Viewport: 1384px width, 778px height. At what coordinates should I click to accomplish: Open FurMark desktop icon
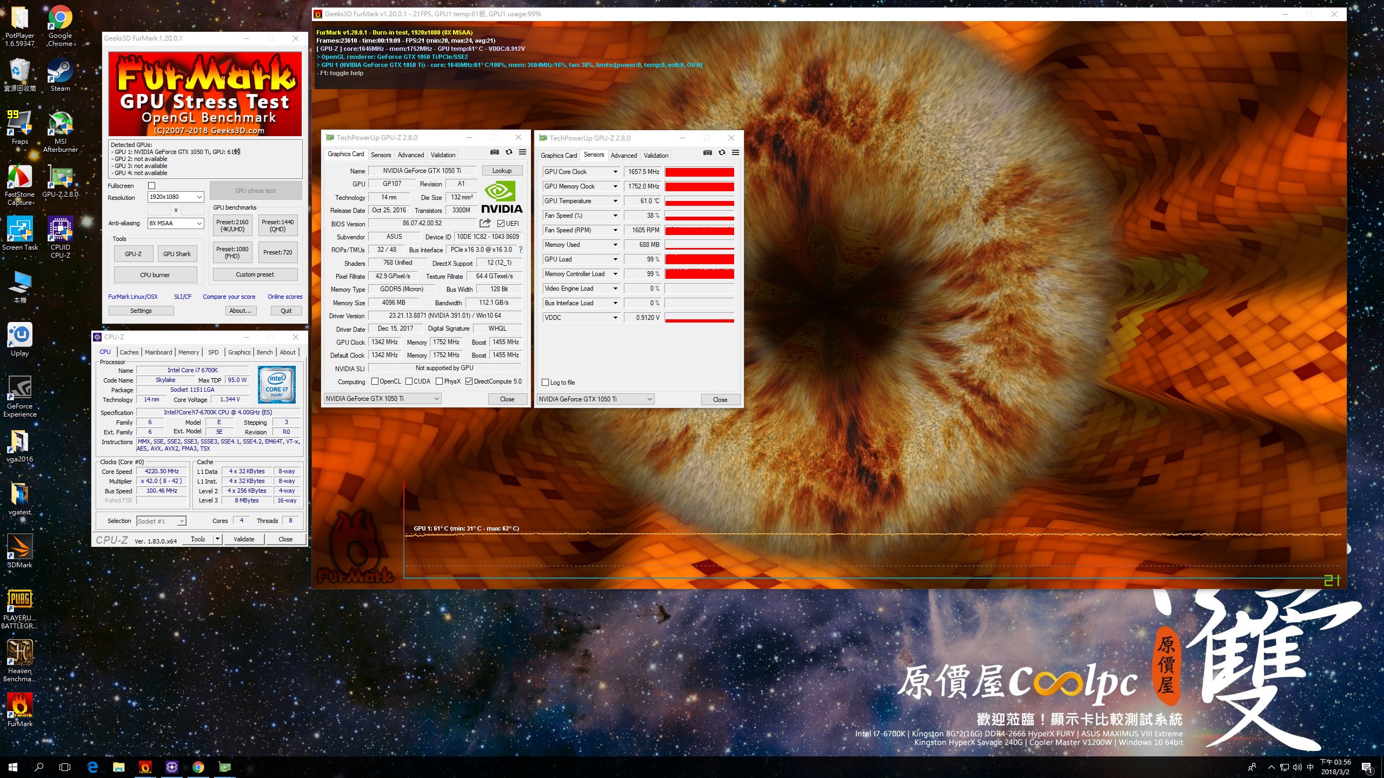point(20,710)
